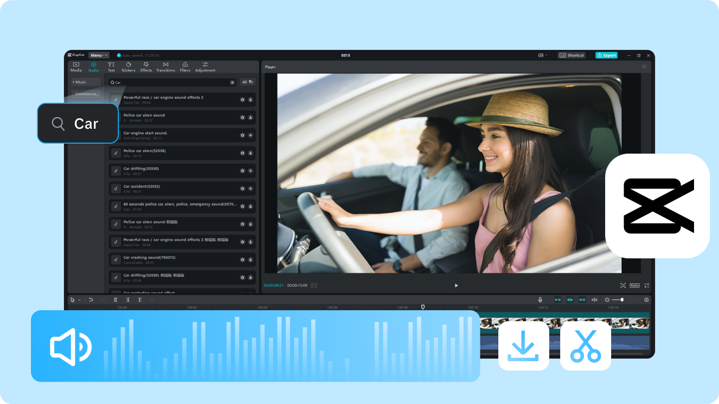Click the Undo icon in timeline toolbar

(90, 300)
